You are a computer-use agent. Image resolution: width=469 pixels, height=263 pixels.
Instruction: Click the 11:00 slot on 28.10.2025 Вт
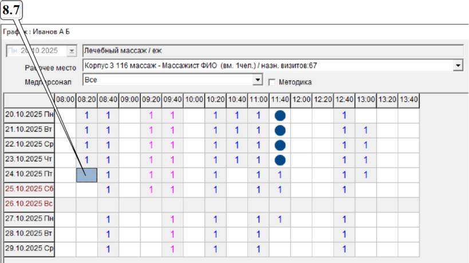258,234
